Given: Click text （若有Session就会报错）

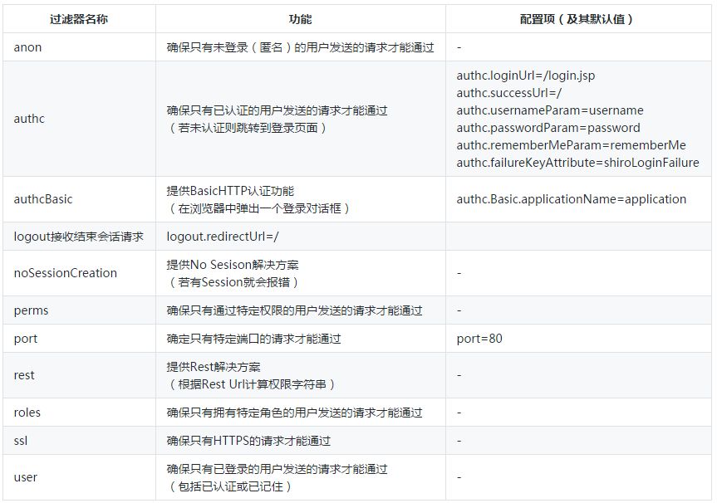Looking at the screenshot, I should (233, 282).
